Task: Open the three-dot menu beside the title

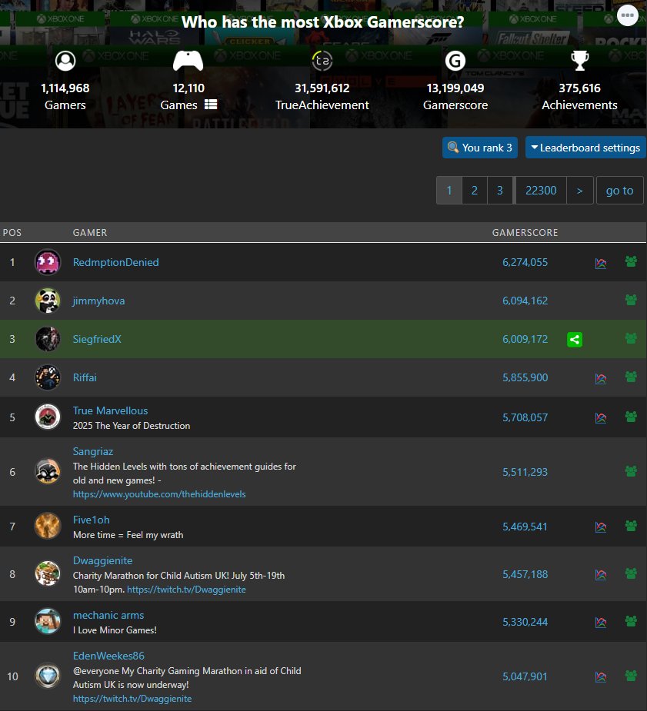Action: tap(628, 15)
